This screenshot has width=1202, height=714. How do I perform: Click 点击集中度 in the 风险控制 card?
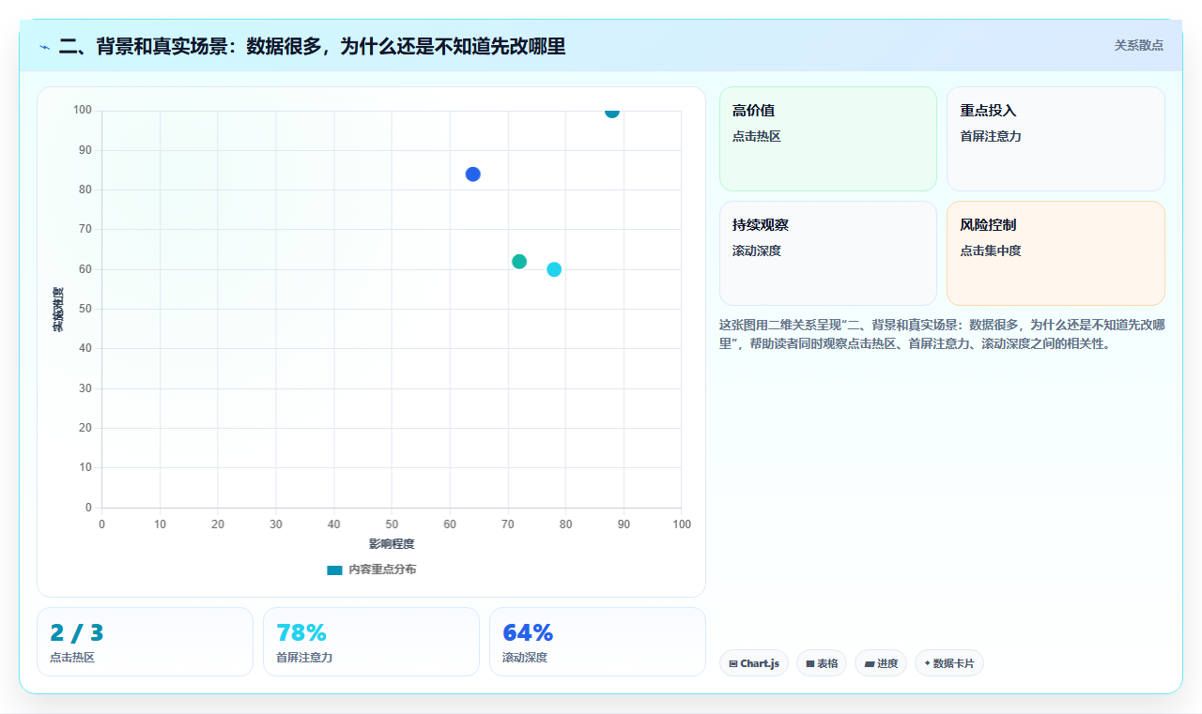click(991, 251)
